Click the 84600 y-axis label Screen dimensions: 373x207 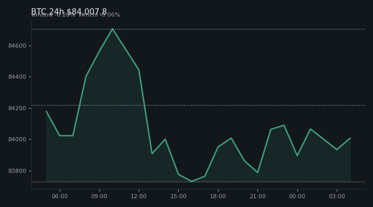17,46
